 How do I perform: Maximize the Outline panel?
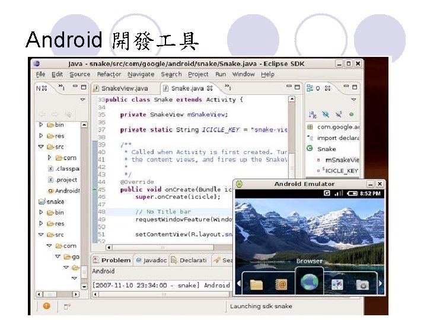coord(355,87)
